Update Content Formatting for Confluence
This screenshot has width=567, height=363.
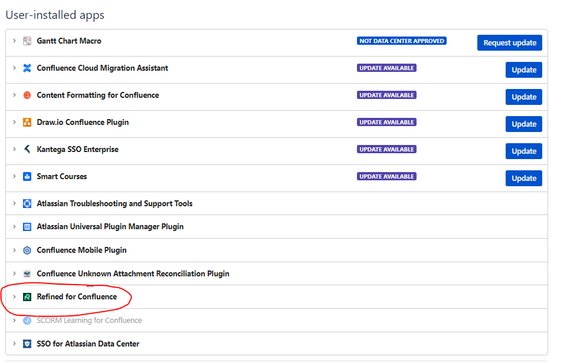point(523,97)
